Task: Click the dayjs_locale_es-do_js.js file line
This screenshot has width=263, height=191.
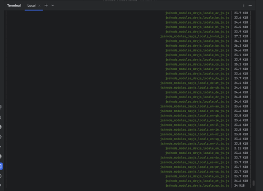Action: pyautogui.click(x=195, y=157)
